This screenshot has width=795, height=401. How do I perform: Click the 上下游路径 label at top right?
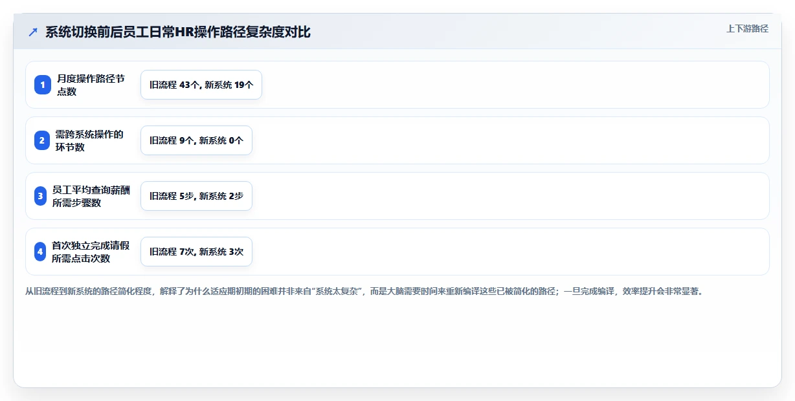(747, 28)
